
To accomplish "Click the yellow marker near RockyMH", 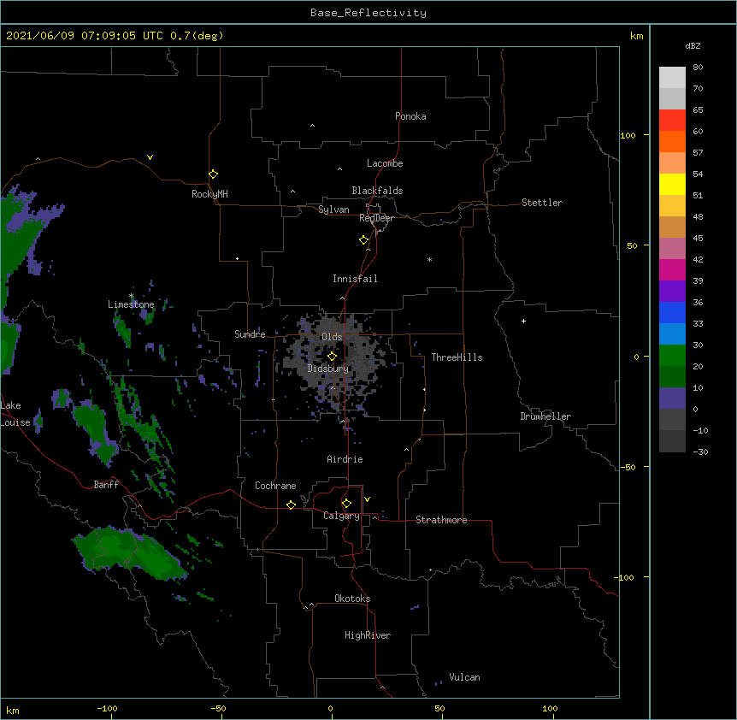I will [x=214, y=174].
